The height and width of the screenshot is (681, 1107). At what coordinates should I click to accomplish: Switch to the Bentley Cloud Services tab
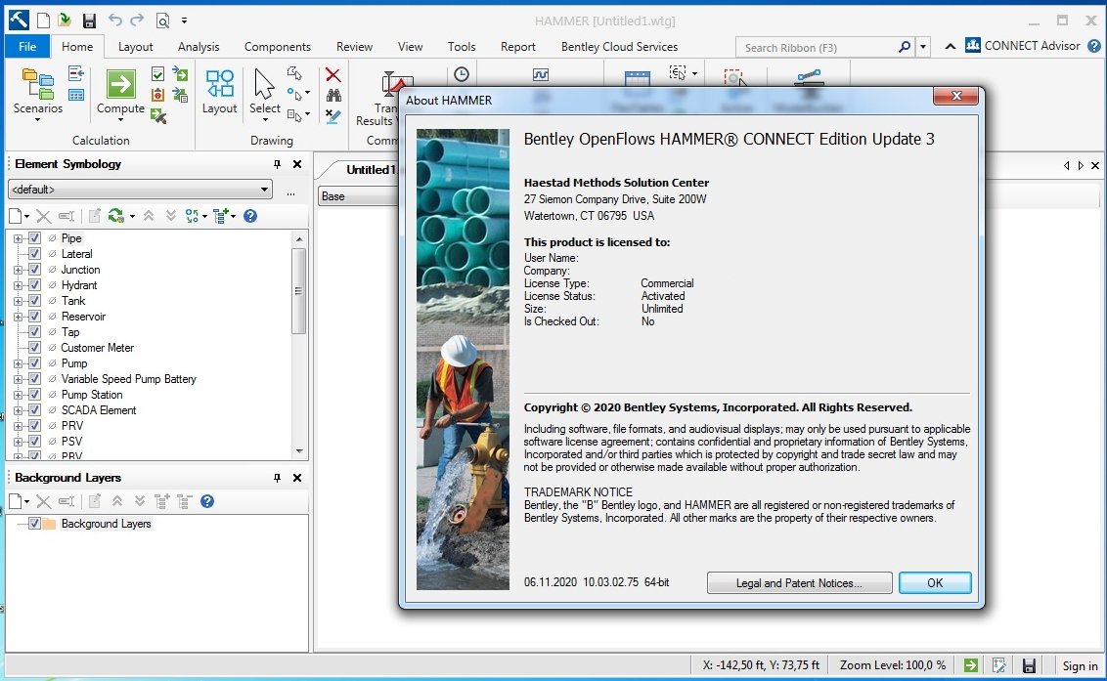[619, 47]
